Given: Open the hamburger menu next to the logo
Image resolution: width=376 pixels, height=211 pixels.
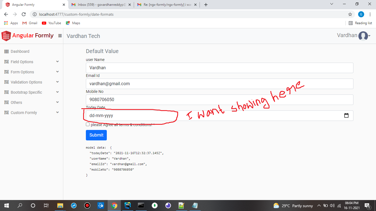Looking at the screenshot, I should (x=60, y=36).
